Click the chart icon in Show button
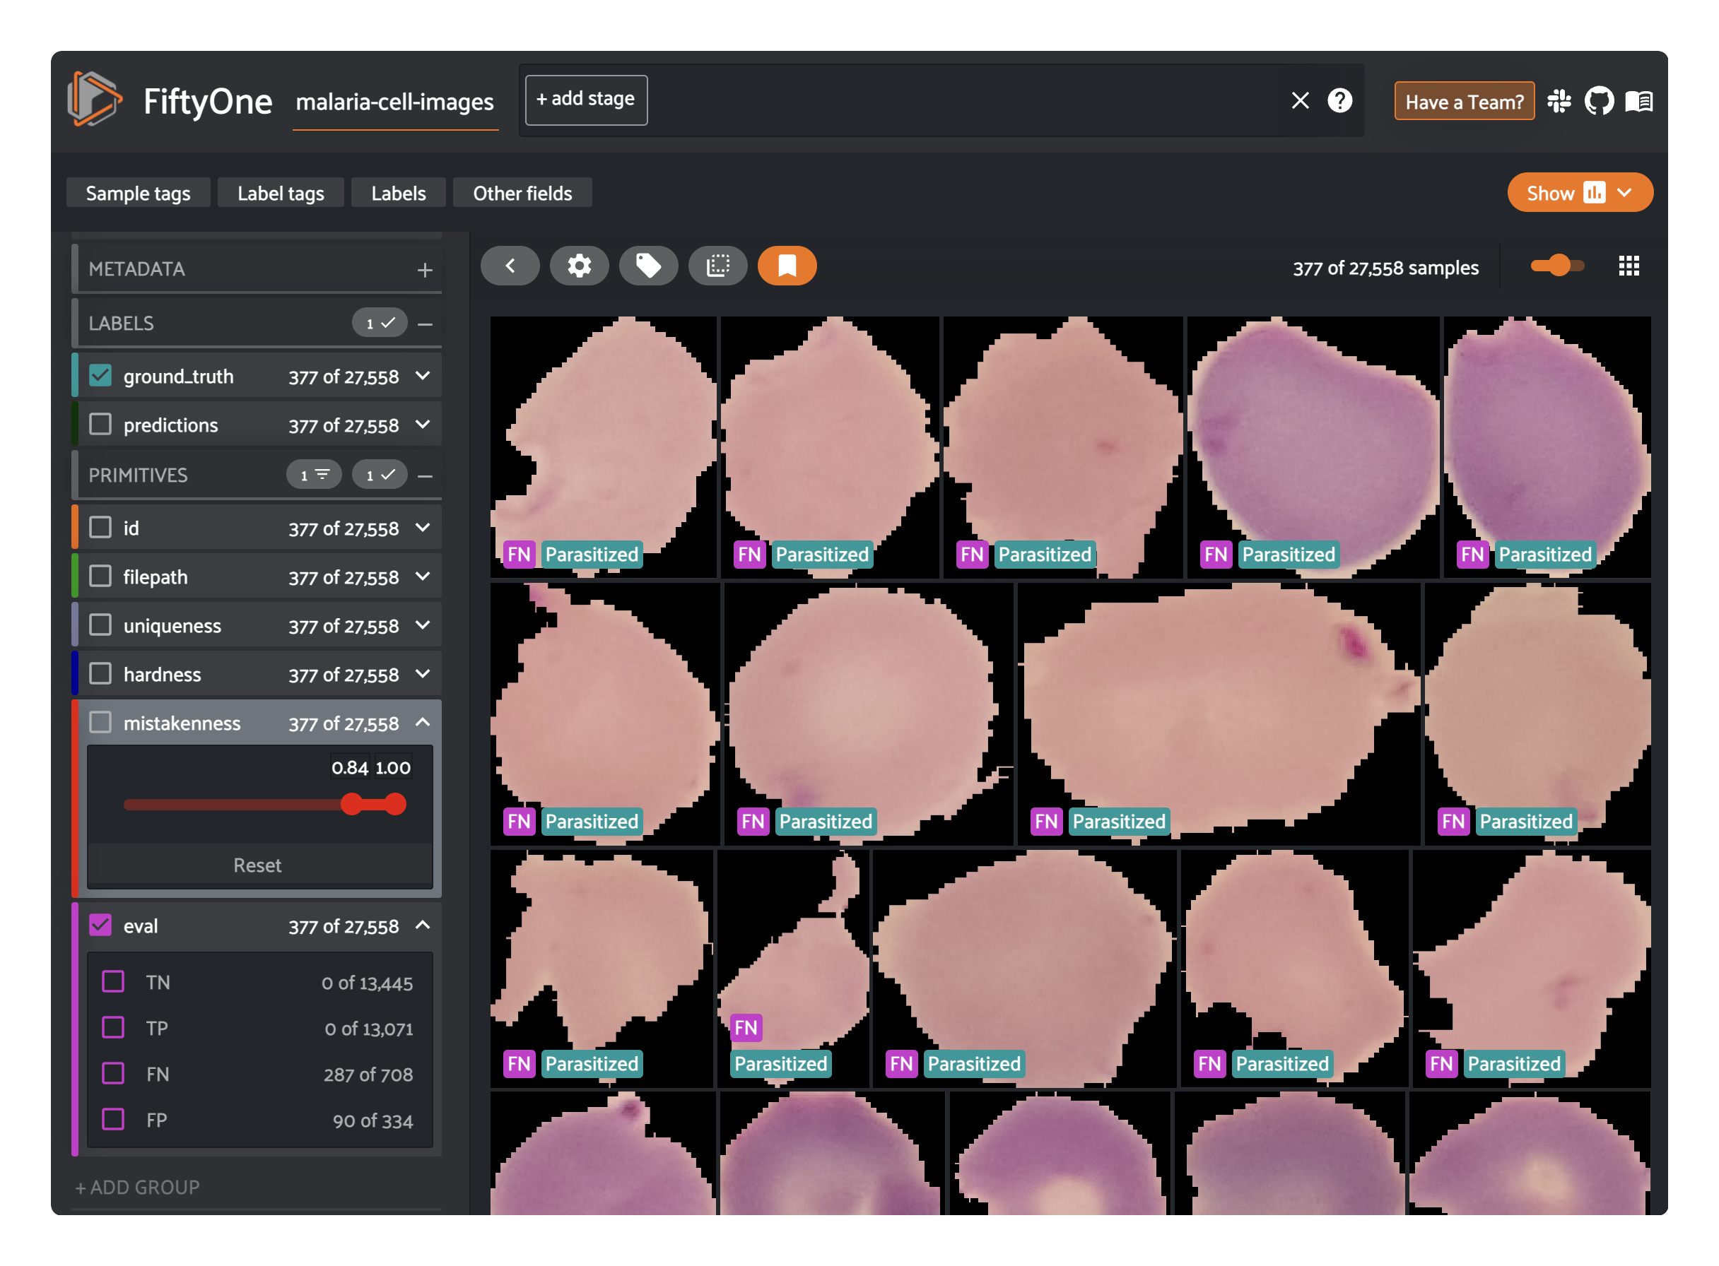Screen dimensions: 1719x1266 click(1594, 192)
